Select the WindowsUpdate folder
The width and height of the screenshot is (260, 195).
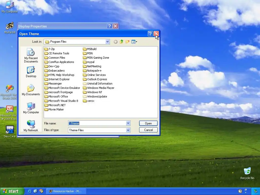[x=95, y=96]
